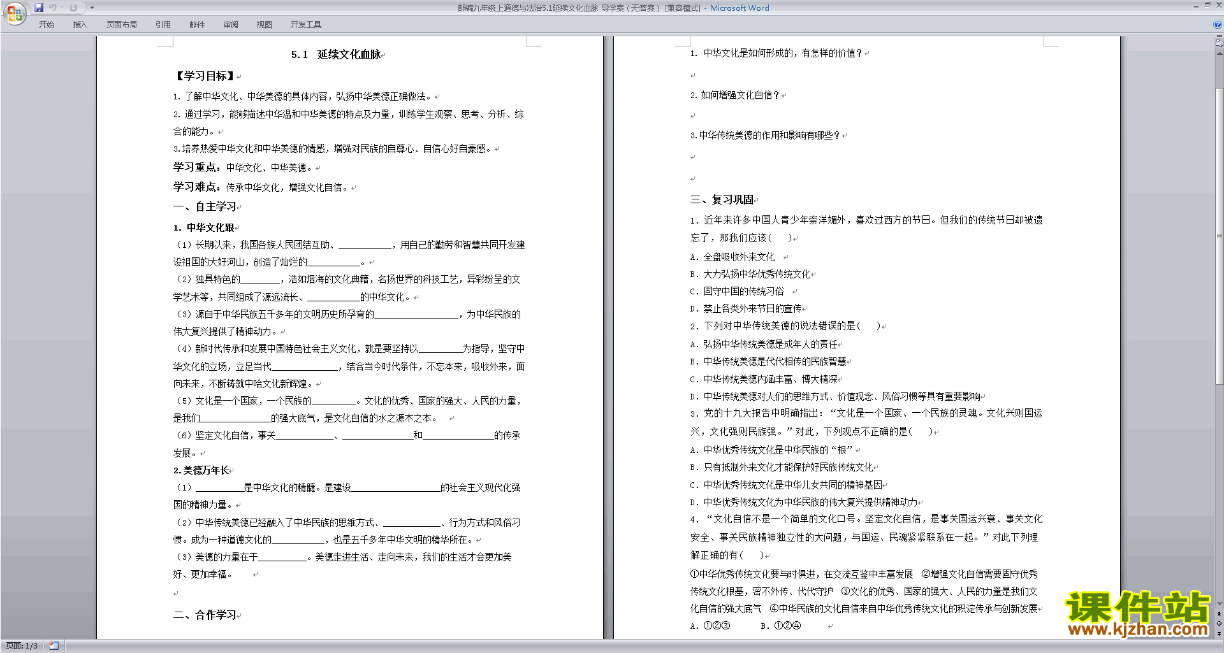
Task: Open the Customize Quick Access Toolbar dropdown
Action: click(x=92, y=8)
